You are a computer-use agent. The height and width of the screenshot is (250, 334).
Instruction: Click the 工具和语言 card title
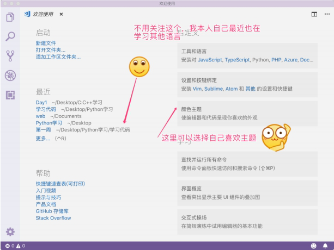coord(194,51)
